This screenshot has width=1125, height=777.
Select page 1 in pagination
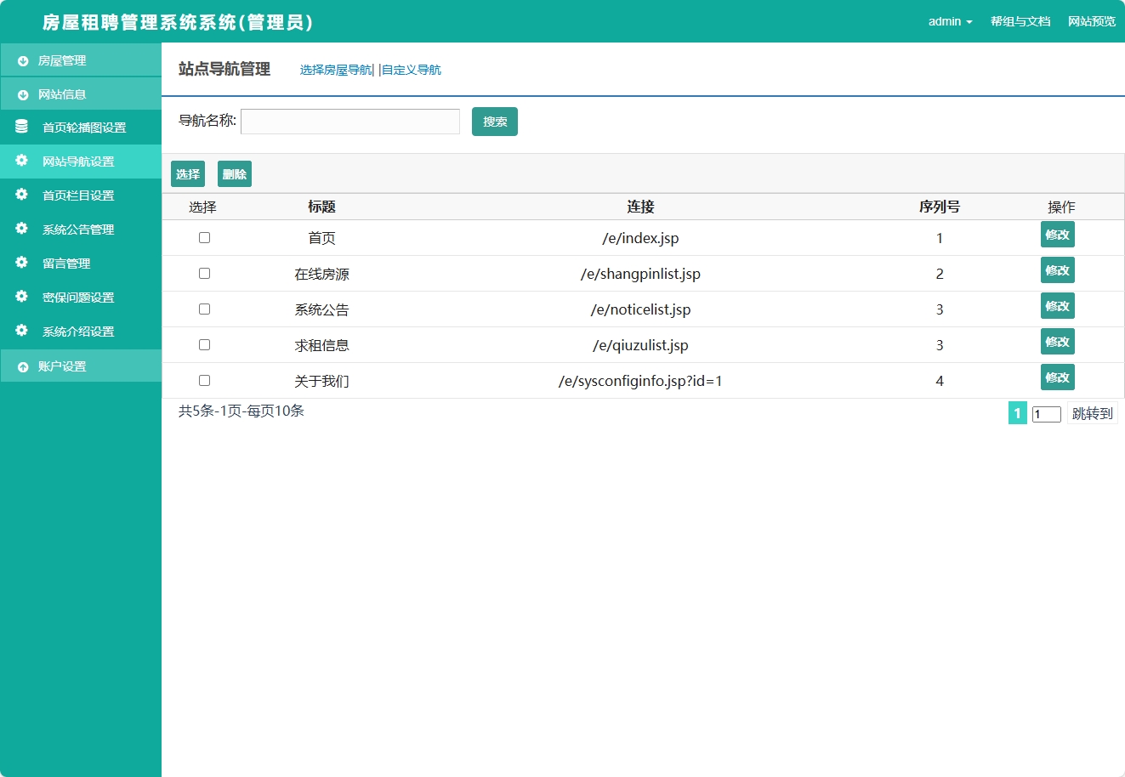coord(1017,413)
